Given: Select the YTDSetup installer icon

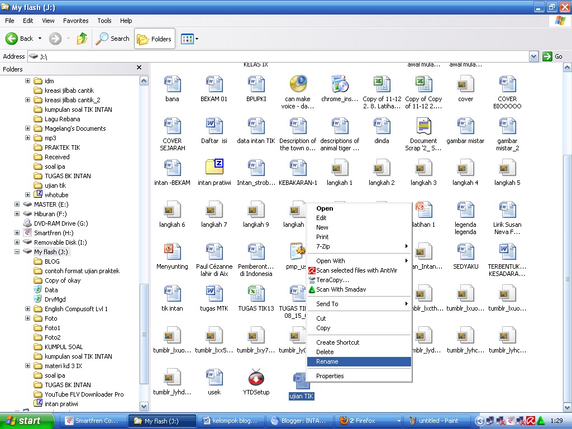Looking at the screenshot, I should pyautogui.click(x=256, y=377).
